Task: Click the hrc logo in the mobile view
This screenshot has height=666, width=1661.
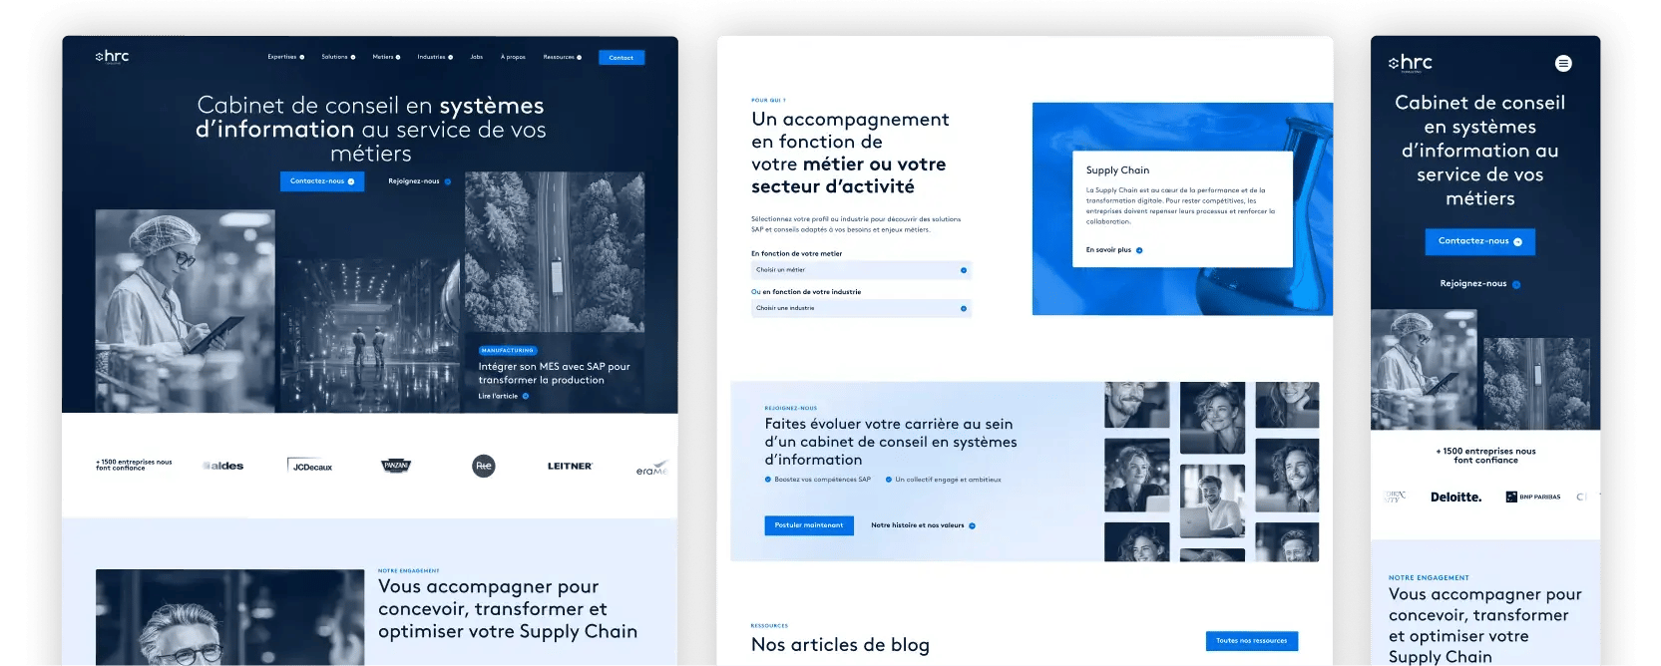Action: point(1410,63)
